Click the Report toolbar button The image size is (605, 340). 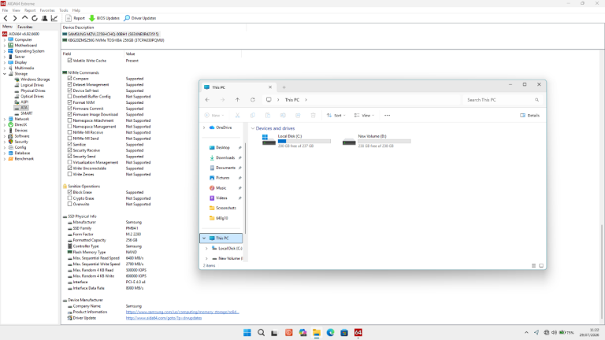76,18
